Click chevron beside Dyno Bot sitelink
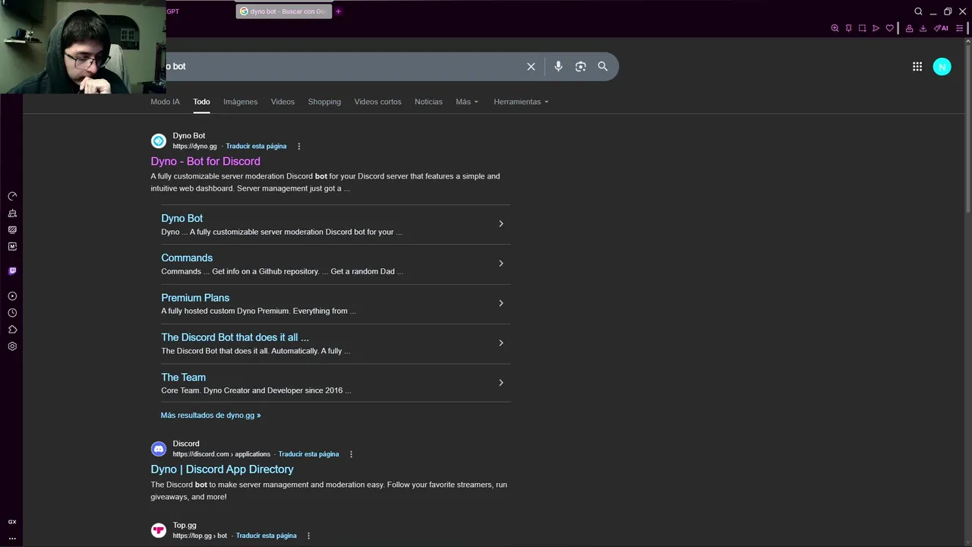The image size is (972, 547). pyautogui.click(x=500, y=223)
